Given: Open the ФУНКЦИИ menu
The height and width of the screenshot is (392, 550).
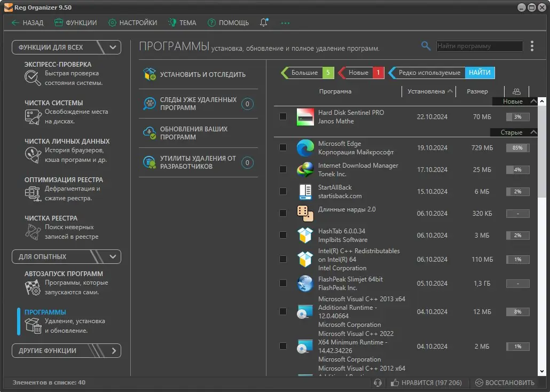Looking at the screenshot, I should pyautogui.click(x=76, y=23).
